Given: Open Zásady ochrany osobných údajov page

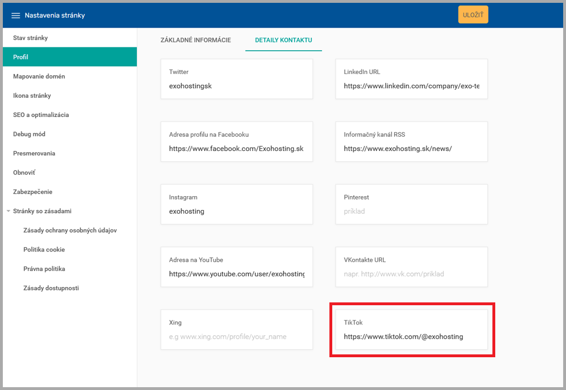Looking at the screenshot, I should [x=70, y=231].
